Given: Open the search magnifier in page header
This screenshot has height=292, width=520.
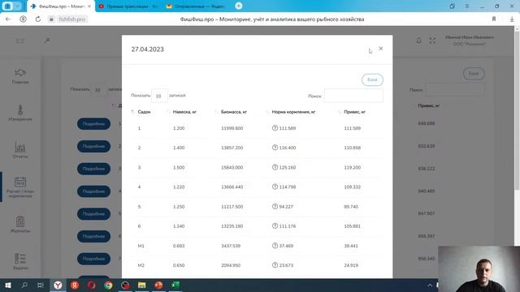Looking at the screenshot, I should point(47,41).
